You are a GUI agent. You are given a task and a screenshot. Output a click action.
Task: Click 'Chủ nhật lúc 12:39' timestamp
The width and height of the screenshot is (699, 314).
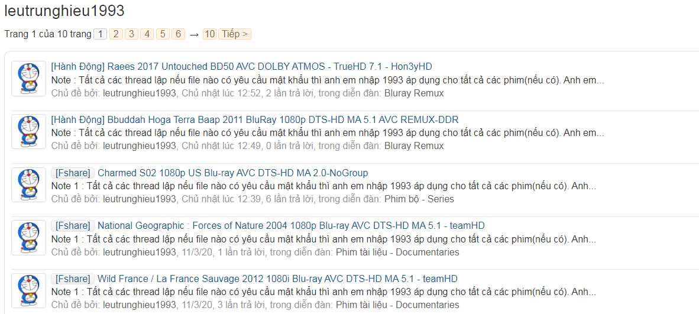point(221,199)
